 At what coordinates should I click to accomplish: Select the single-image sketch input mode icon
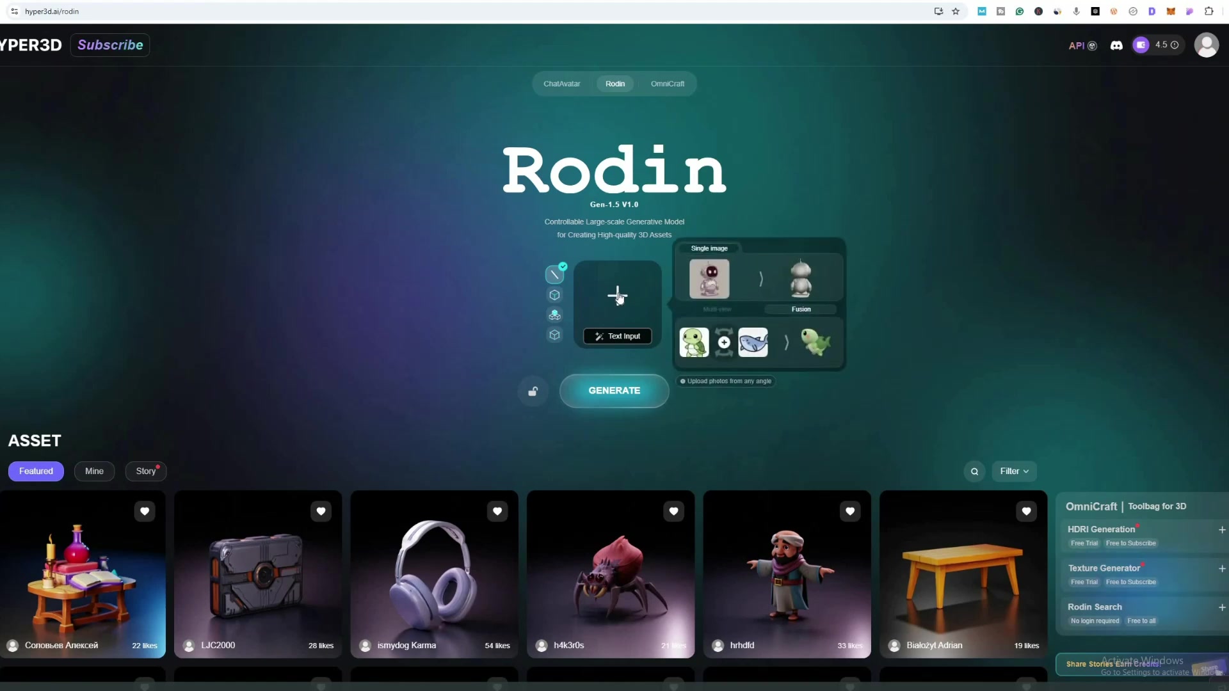pos(555,274)
